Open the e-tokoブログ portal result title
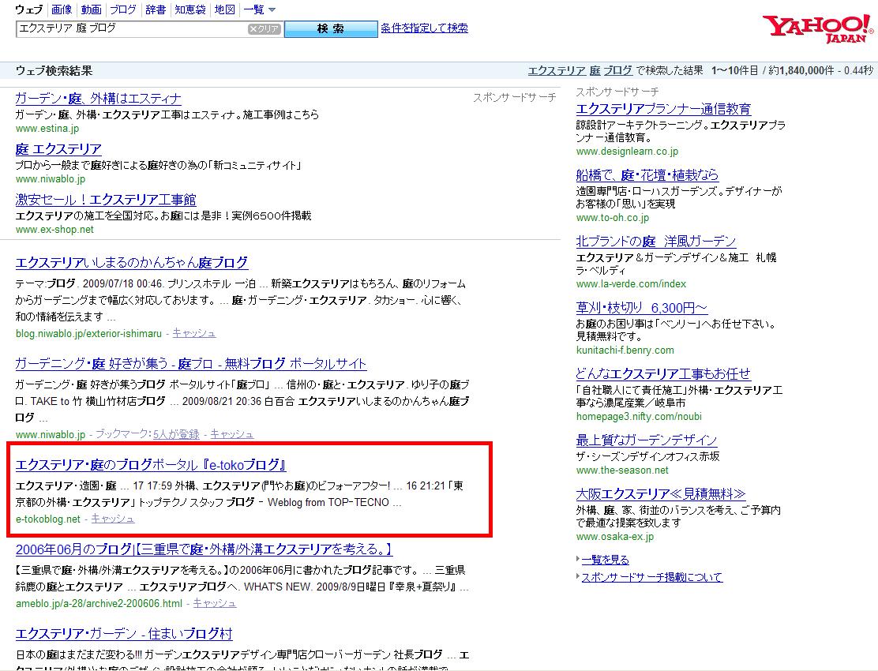878x671 pixels. tap(151, 465)
